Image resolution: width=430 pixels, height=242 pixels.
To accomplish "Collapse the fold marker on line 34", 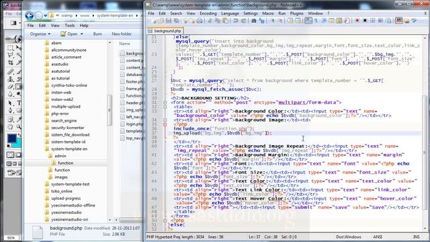I will 165,120.
